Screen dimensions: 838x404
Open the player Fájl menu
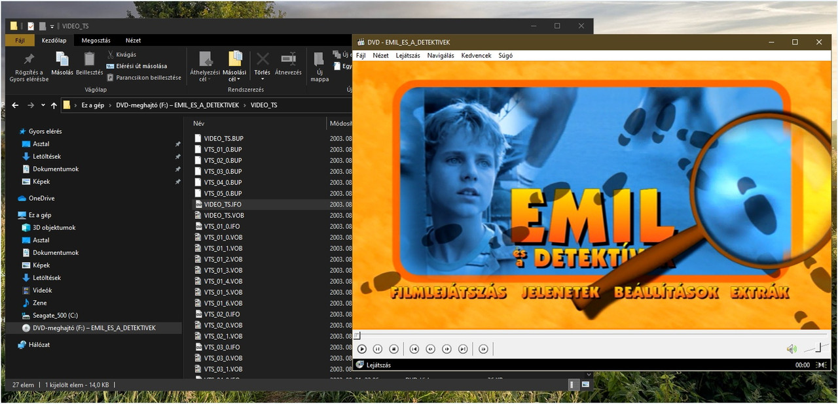click(361, 56)
